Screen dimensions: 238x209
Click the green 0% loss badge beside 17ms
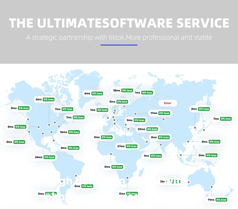(x=164, y=113)
